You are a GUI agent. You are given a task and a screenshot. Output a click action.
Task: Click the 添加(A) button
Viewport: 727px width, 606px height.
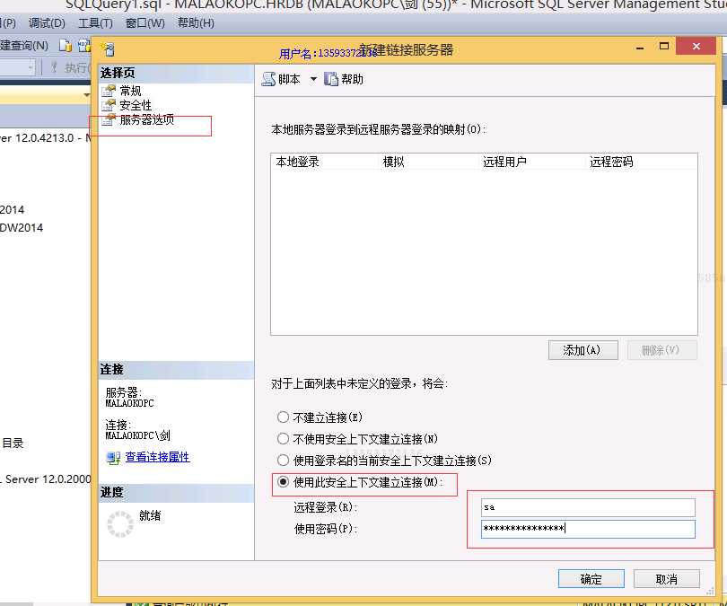(582, 350)
